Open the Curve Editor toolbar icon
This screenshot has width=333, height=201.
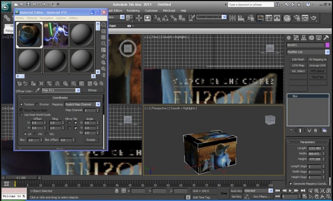tap(268, 18)
